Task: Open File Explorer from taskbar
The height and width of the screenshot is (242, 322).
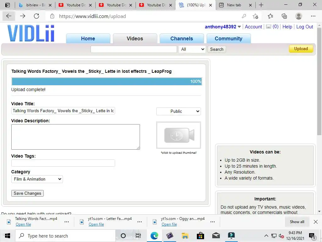Action: point(185,236)
